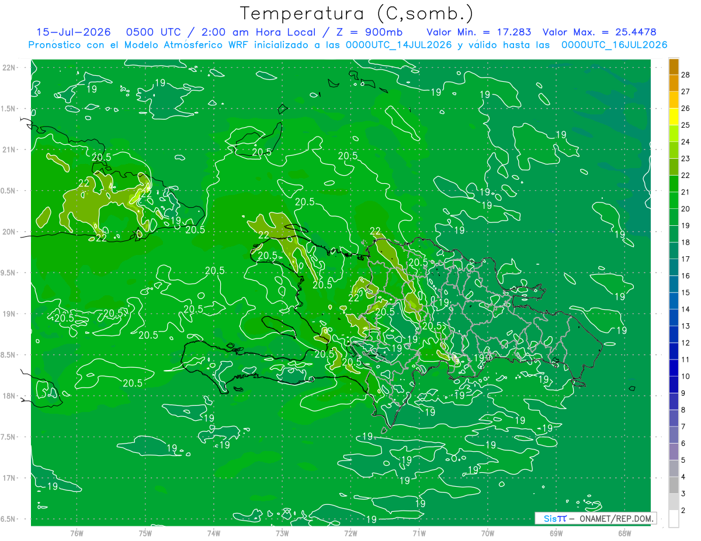Screen dimensions: 701x541
Task: Click the '70W' longitude label
Action: pos(487,533)
